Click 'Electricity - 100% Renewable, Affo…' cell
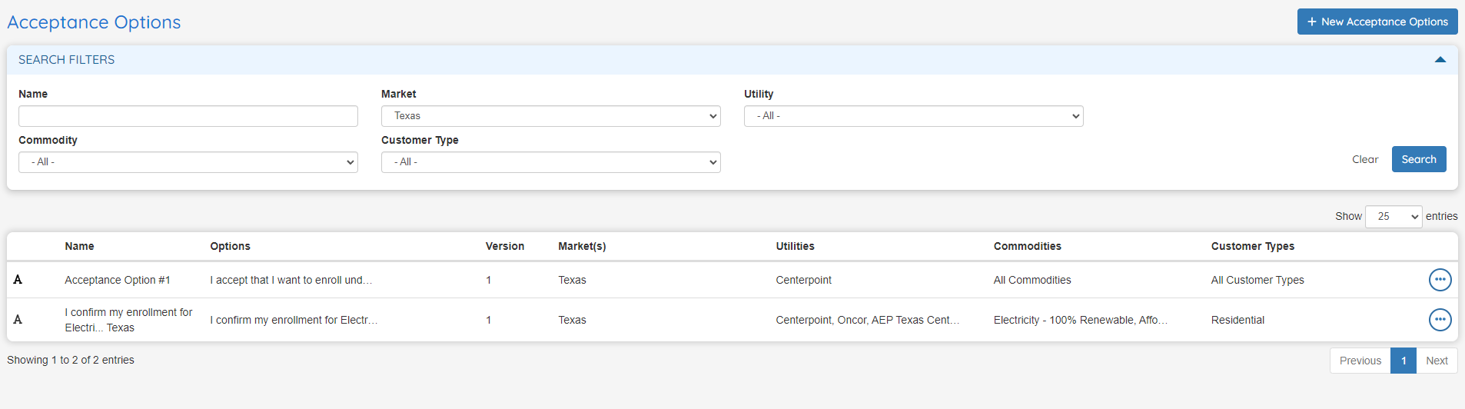The height and width of the screenshot is (409, 1465). pos(1080,320)
